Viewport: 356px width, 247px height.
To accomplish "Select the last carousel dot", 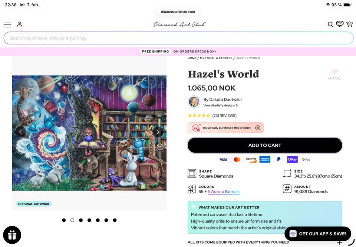I will [x=115, y=220].
